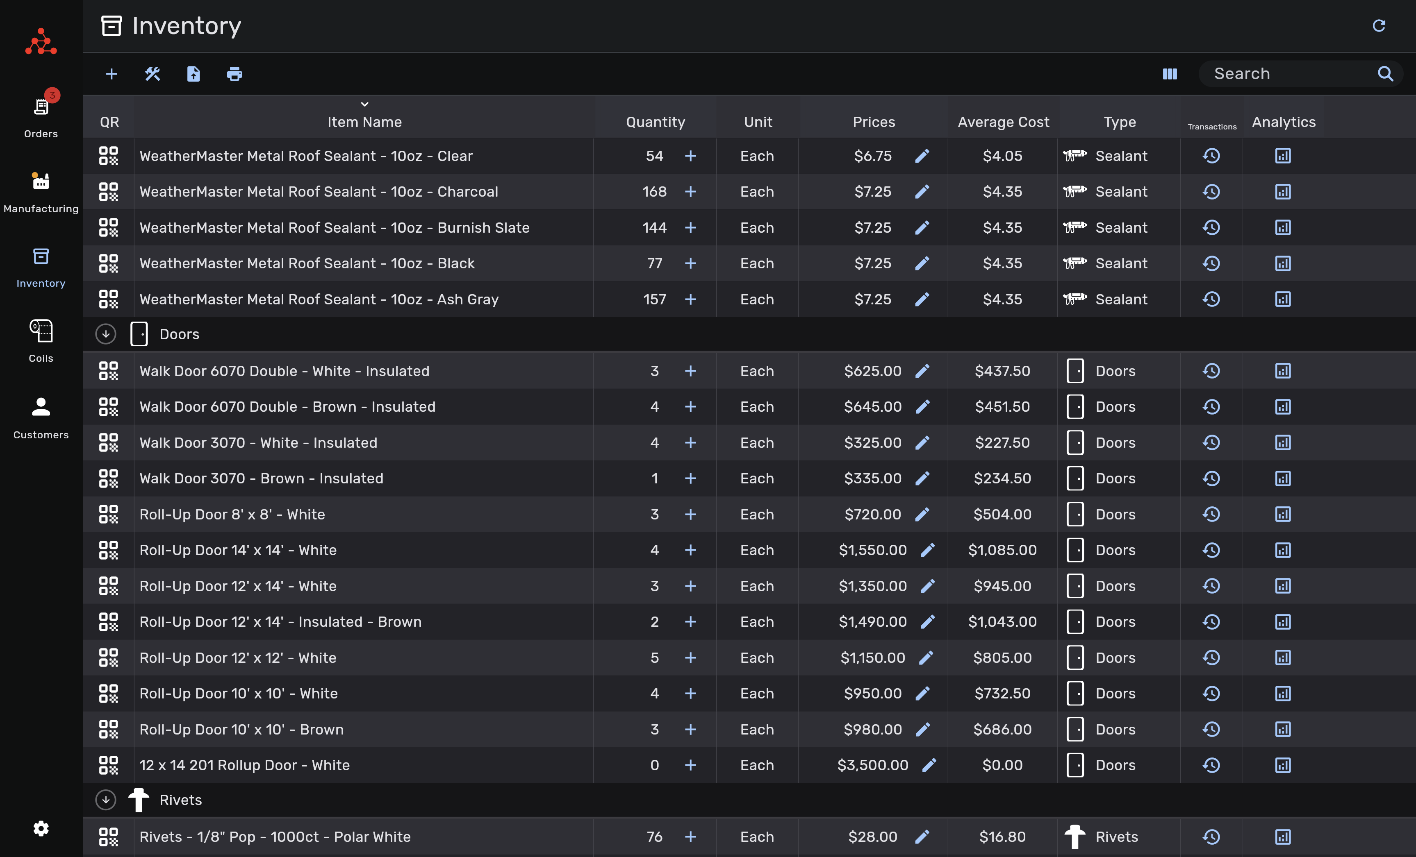Click the upload file icon

(194, 74)
